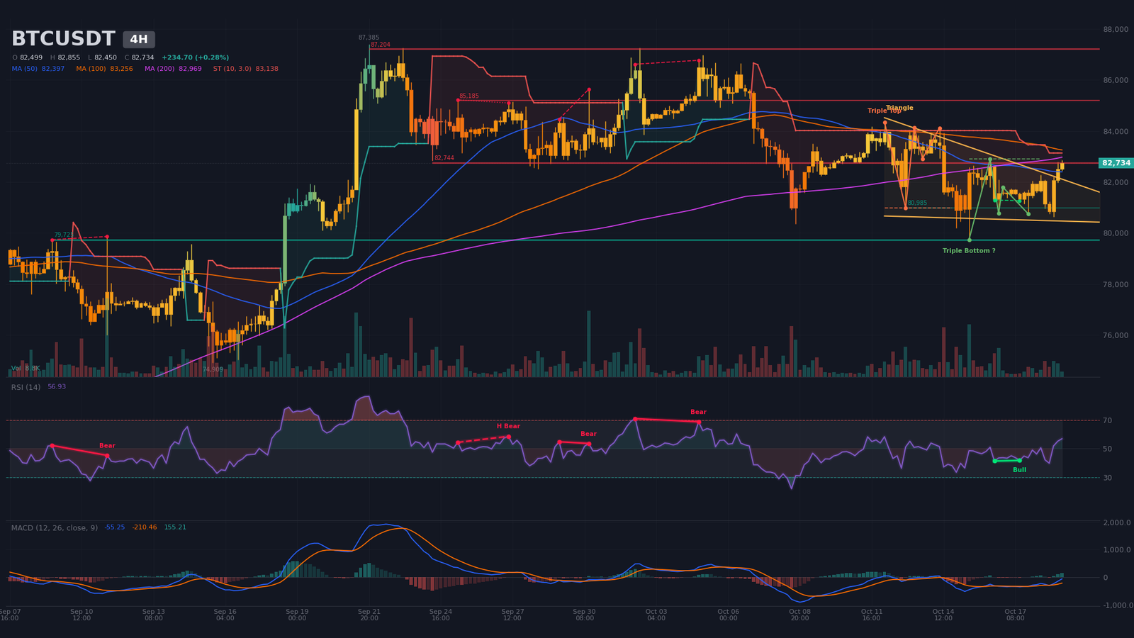This screenshot has height=638, width=1134.
Task: Click the Triangle pattern label
Action: (x=899, y=108)
